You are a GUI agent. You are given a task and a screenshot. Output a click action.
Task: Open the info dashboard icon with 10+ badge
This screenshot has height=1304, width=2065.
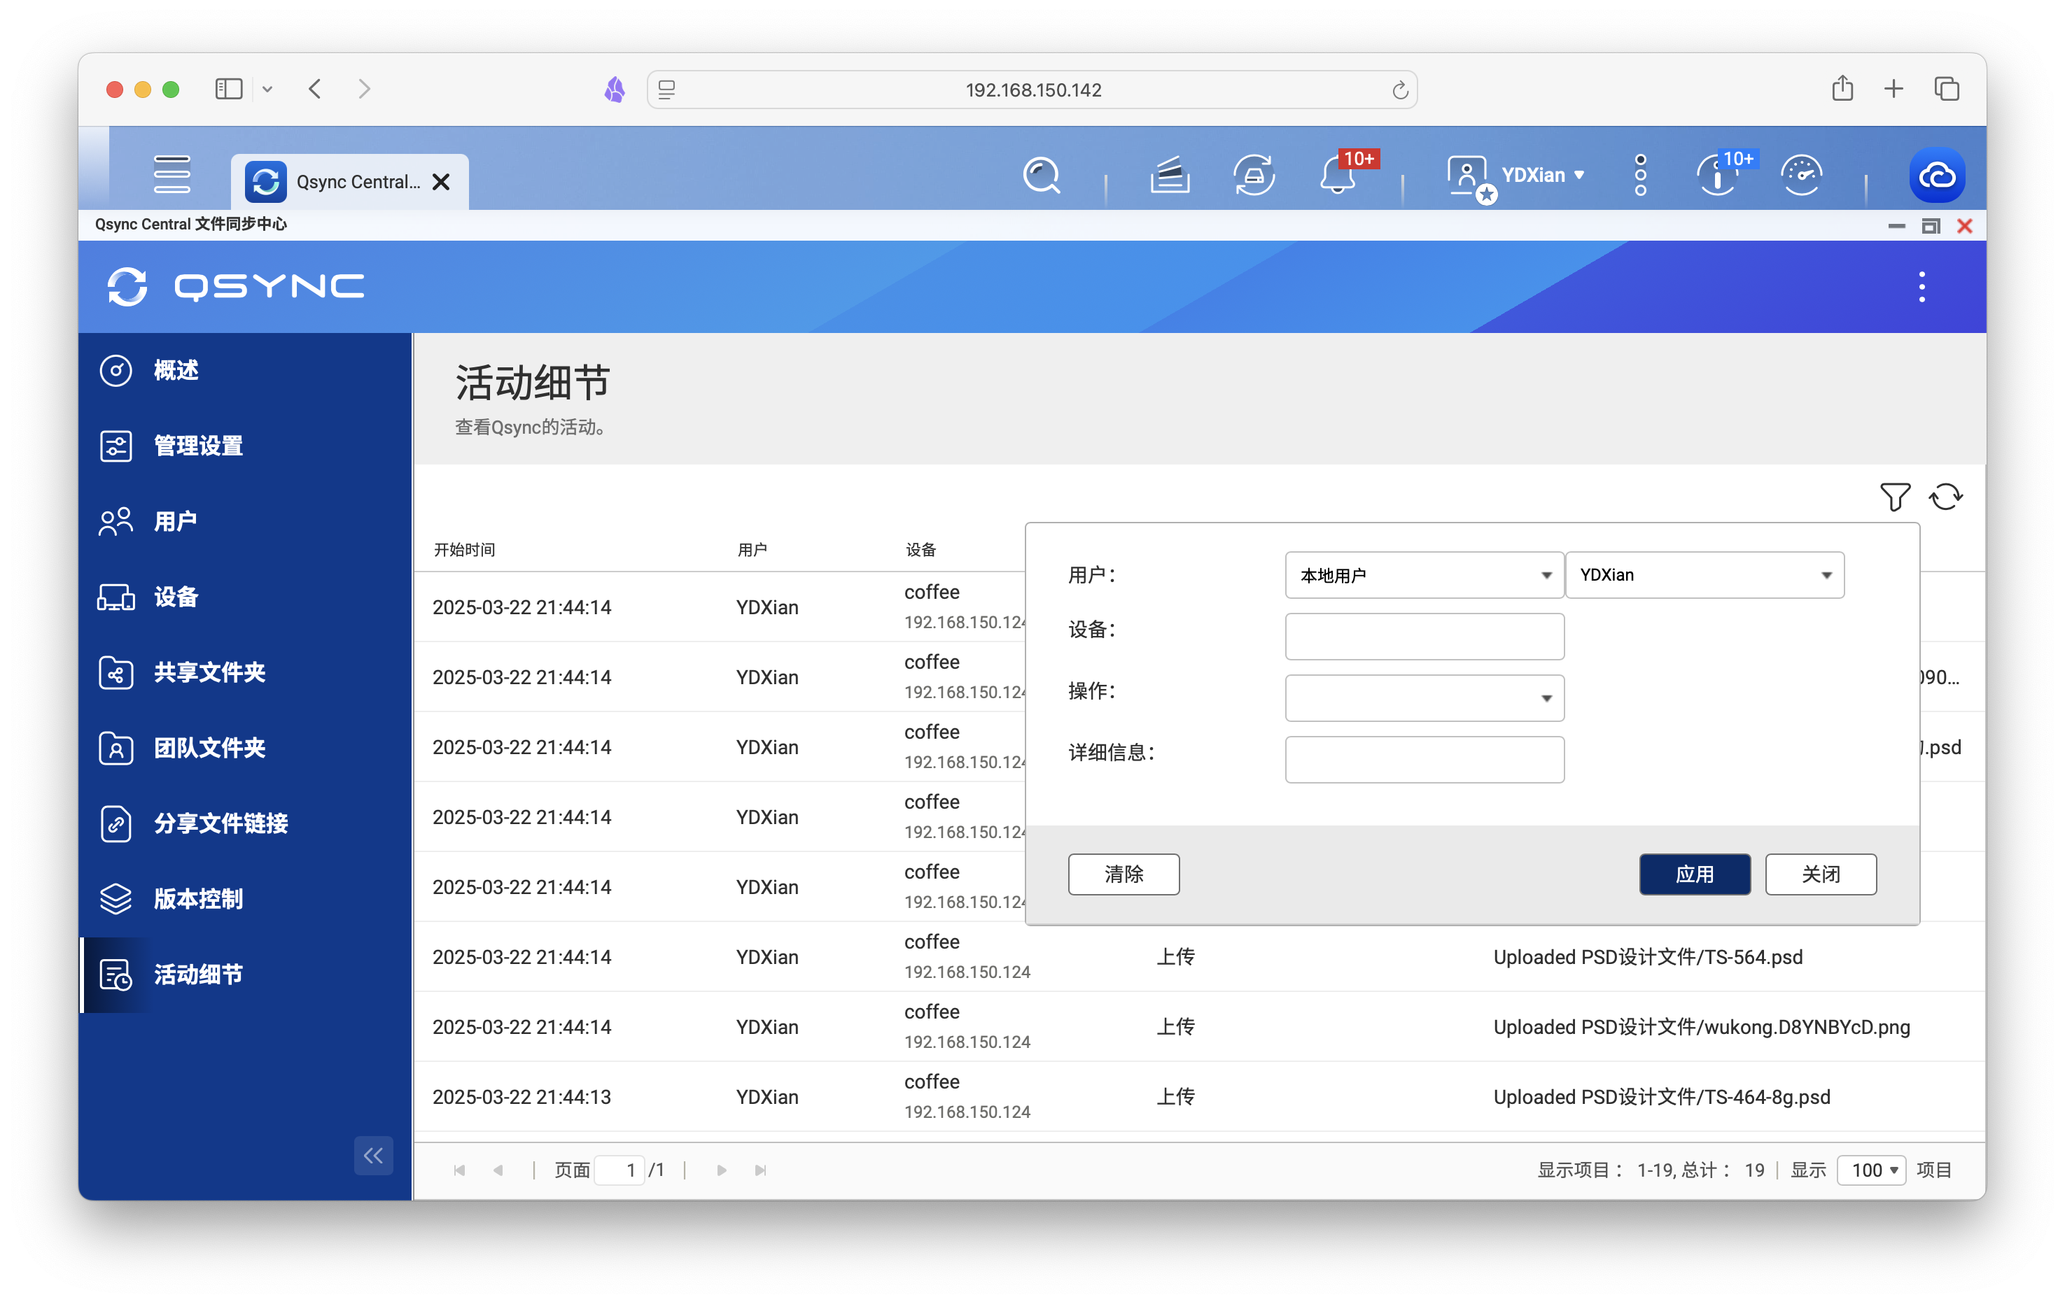[x=1717, y=176]
